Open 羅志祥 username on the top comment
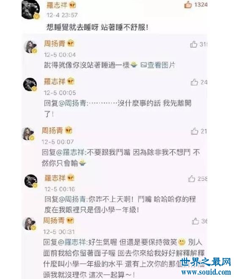The image size is (234, 279). coord(57,5)
